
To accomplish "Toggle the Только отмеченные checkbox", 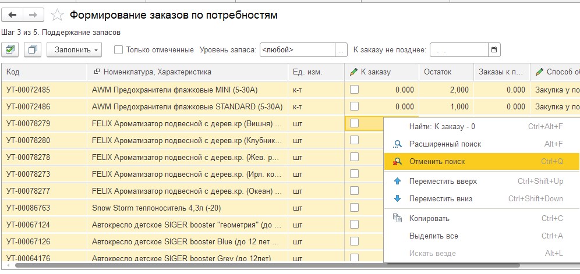I will (x=119, y=50).
